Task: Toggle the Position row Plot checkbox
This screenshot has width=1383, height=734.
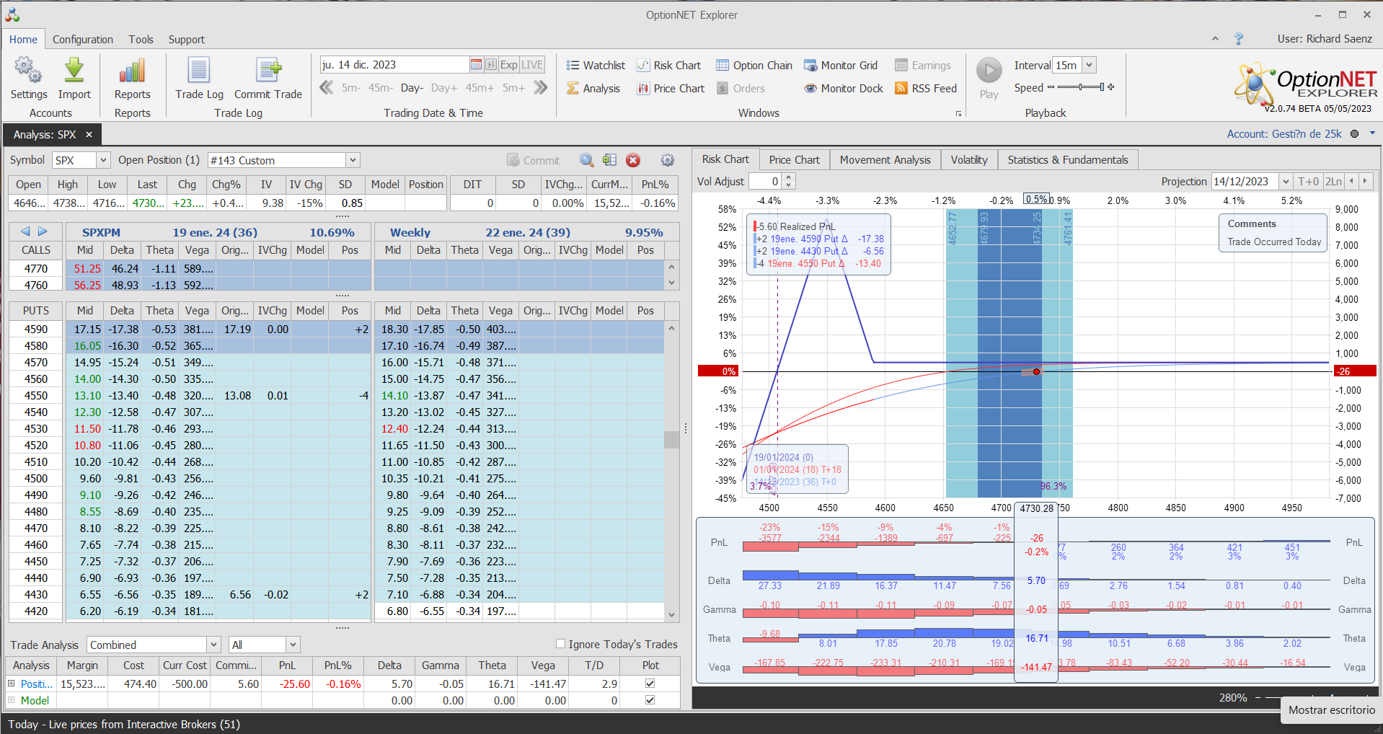Action: 650,684
